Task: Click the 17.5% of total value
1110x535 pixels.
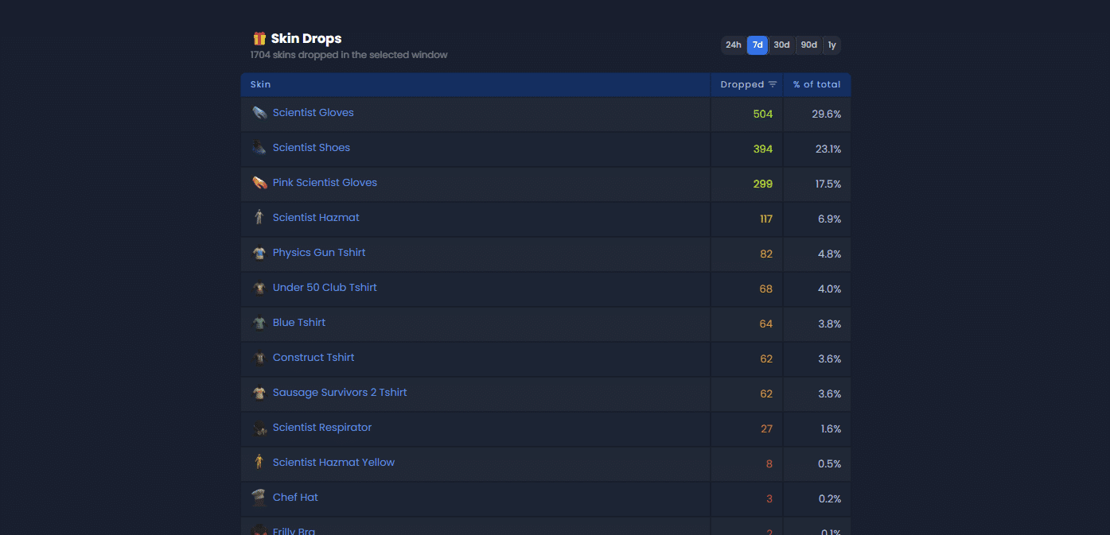Action: pos(828,184)
